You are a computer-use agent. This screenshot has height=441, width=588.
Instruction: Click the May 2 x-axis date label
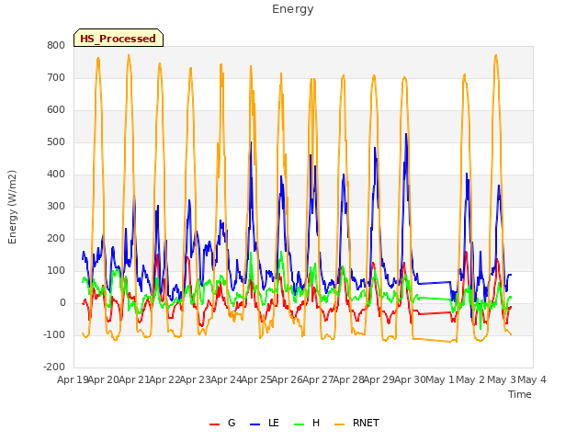(471, 379)
